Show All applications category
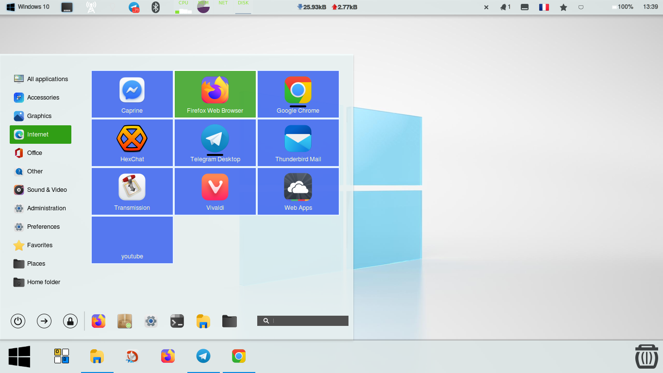 click(41, 79)
